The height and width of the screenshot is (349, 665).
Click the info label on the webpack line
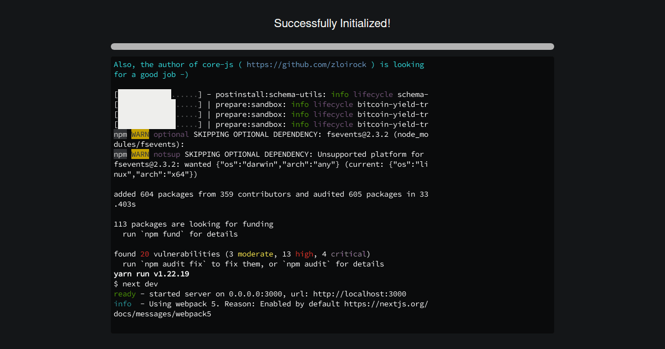(122, 304)
